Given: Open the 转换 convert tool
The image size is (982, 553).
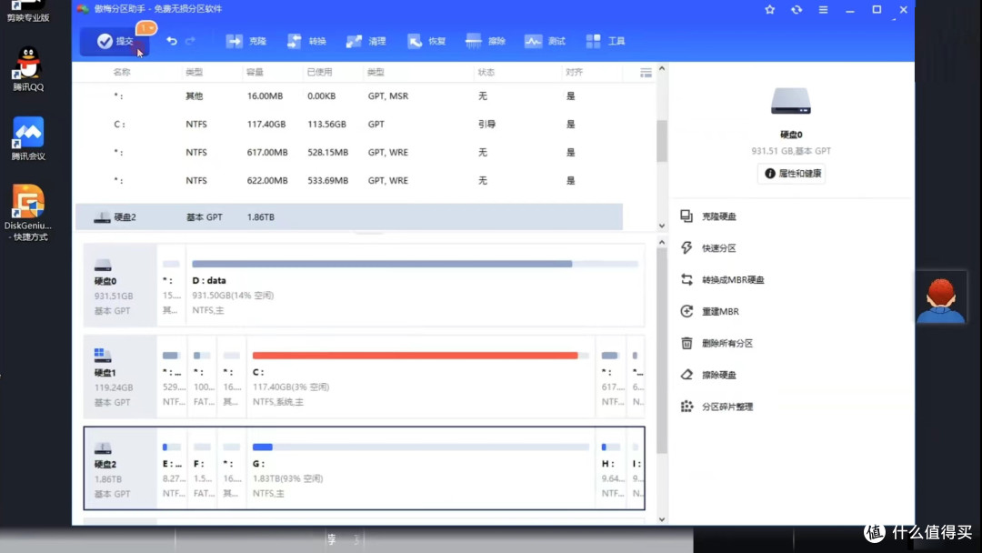Looking at the screenshot, I should click(306, 41).
